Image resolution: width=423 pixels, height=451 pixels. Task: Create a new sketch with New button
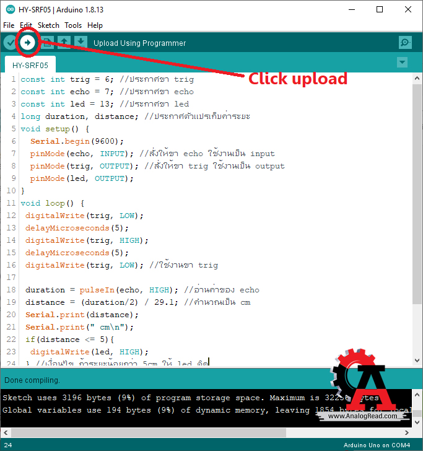[48, 43]
